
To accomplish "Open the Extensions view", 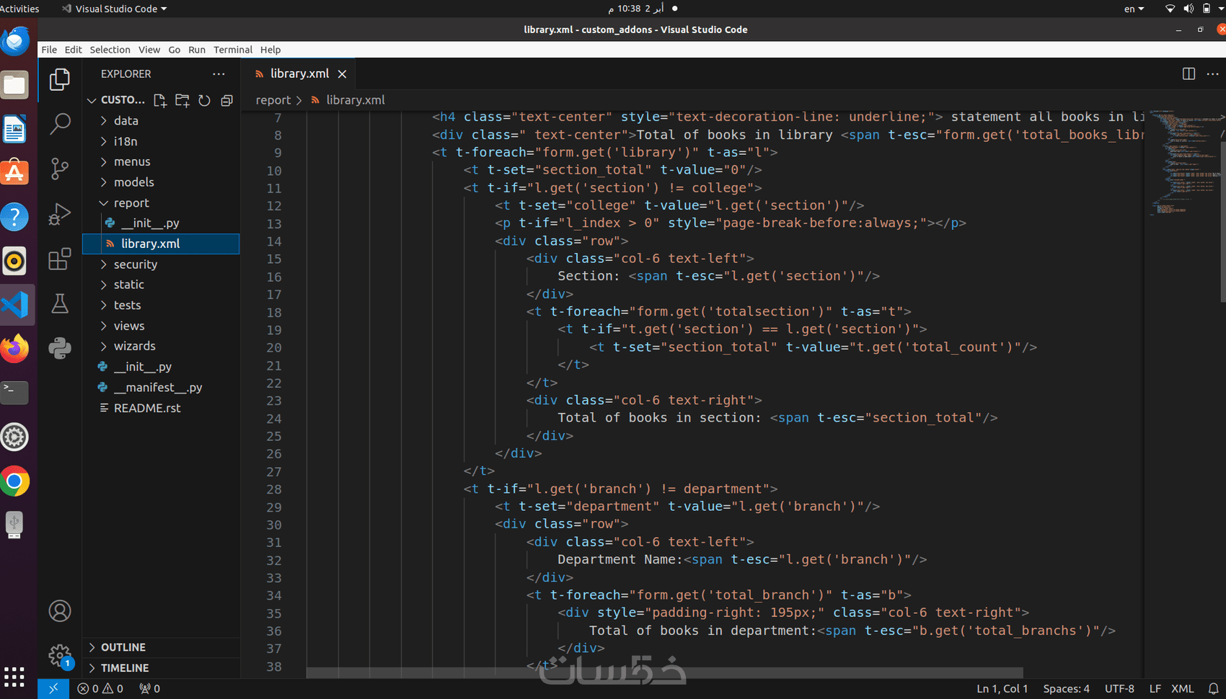I will (60, 259).
